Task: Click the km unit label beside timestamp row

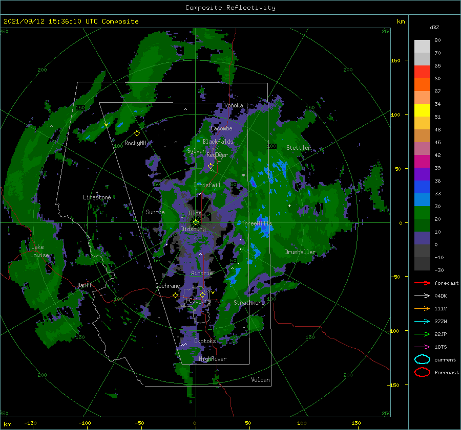Action: [401, 21]
